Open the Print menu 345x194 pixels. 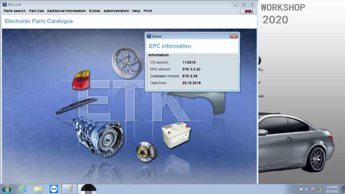148,11
